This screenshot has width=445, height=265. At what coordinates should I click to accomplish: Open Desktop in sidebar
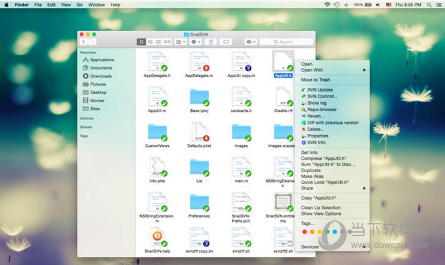pos(95,93)
